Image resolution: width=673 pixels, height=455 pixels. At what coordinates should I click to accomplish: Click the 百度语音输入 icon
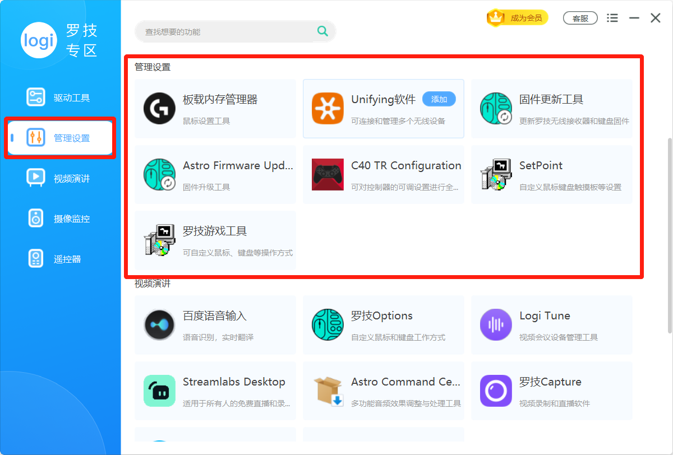(159, 324)
